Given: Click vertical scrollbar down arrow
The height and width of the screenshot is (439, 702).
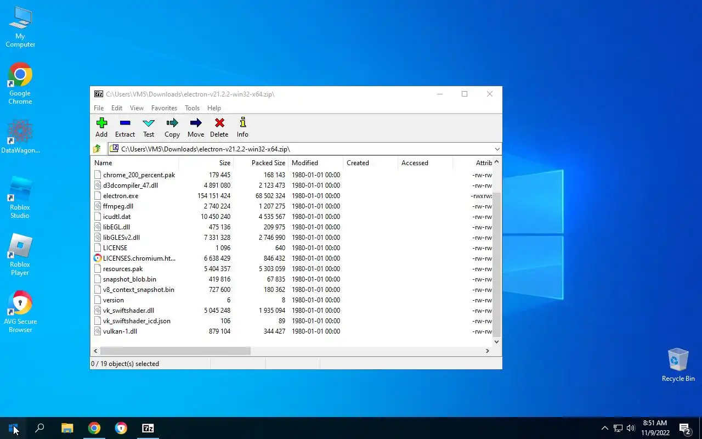Looking at the screenshot, I should (x=497, y=341).
